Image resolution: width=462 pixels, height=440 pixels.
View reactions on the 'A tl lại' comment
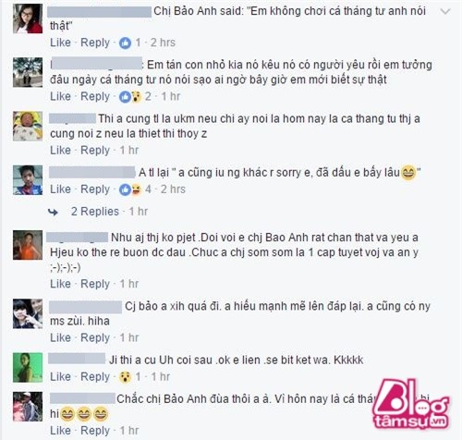[130, 189]
